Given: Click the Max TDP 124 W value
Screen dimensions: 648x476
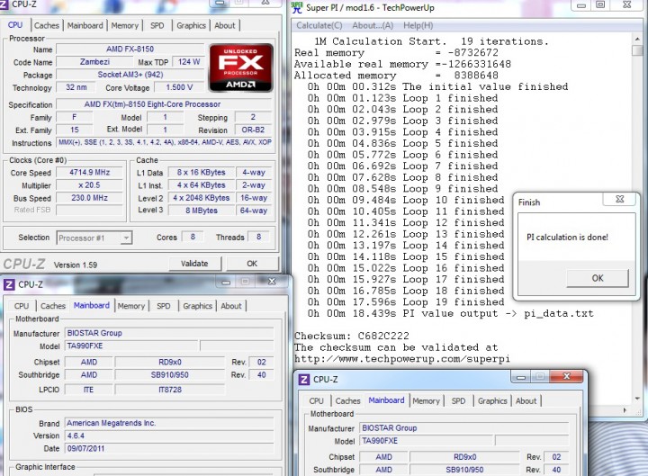Looking at the screenshot, I should click(x=189, y=62).
